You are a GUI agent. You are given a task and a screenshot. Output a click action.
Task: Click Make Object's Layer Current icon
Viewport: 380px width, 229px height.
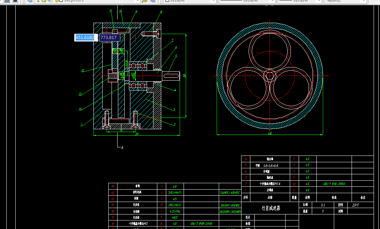(x=145, y=1)
